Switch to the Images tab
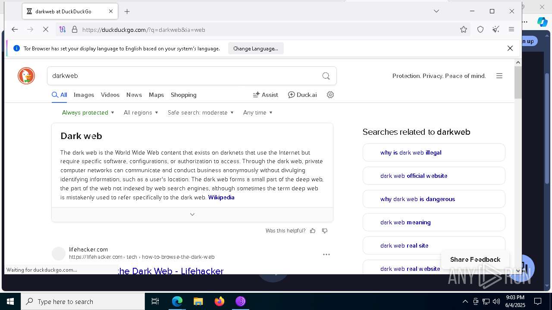Image resolution: width=552 pixels, height=310 pixels. point(84,95)
